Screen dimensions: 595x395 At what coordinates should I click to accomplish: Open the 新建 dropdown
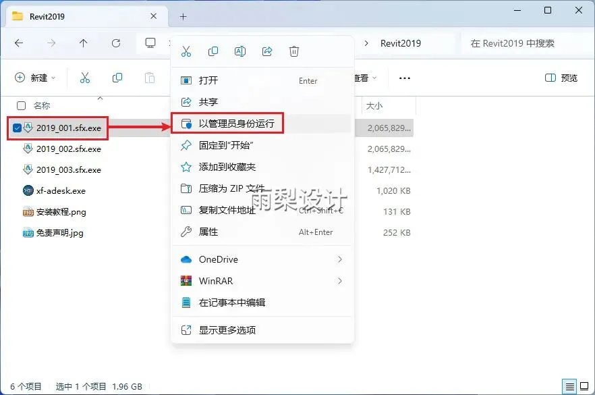pos(35,78)
